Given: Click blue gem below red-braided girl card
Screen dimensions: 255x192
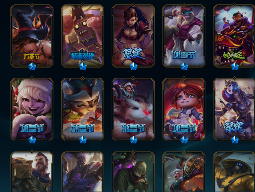Looking at the screenshot, I should (184, 140).
